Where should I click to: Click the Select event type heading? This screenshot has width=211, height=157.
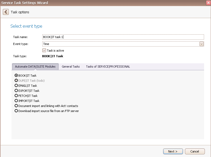pyautogui.click(x=26, y=26)
